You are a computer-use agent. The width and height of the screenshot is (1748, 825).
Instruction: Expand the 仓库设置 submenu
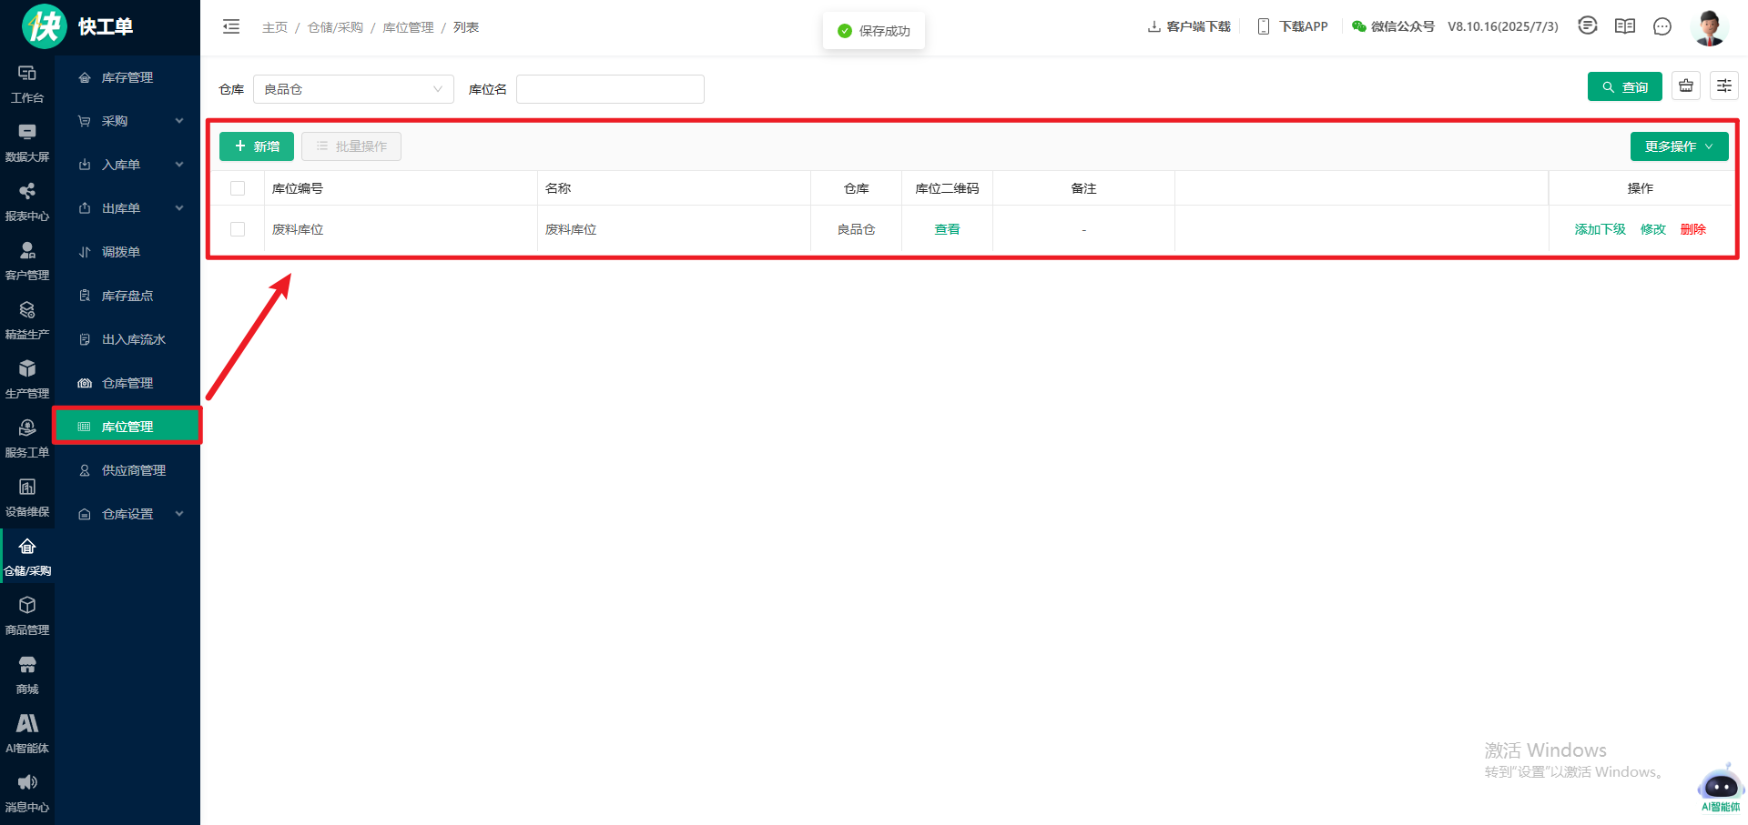(127, 514)
